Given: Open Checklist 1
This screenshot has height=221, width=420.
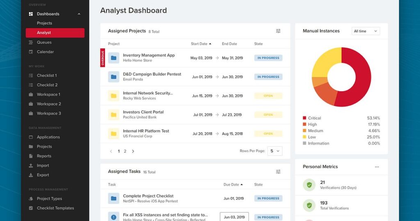Looking at the screenshot, I should point(47,76).
